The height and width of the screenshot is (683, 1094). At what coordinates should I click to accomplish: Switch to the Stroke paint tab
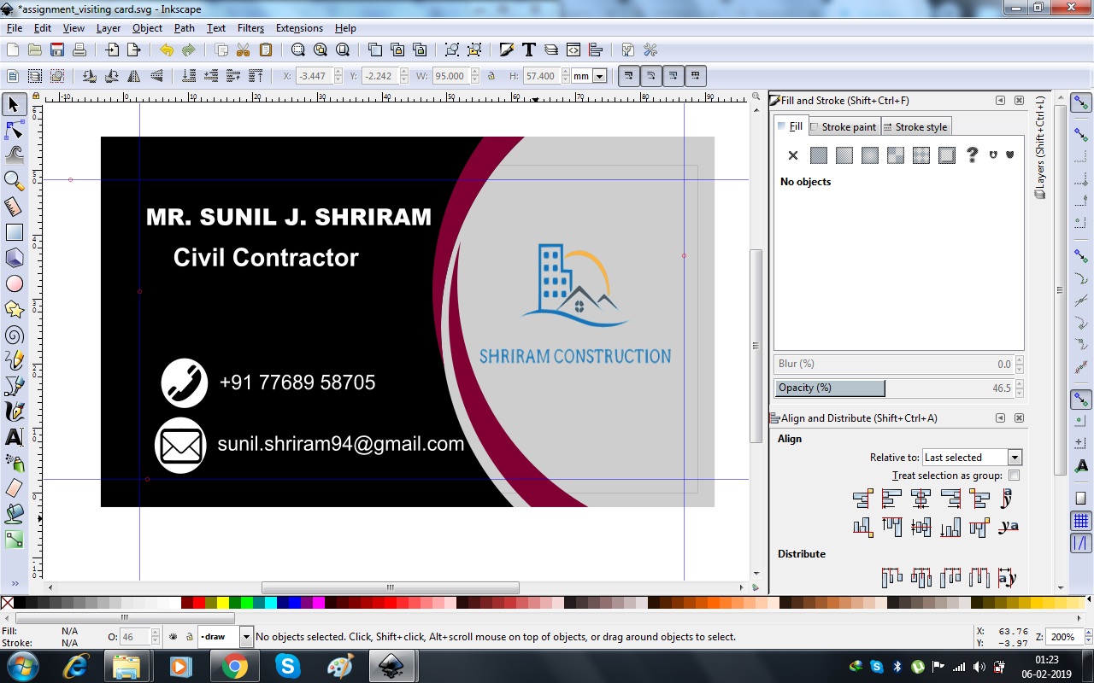tap(844, 127)
